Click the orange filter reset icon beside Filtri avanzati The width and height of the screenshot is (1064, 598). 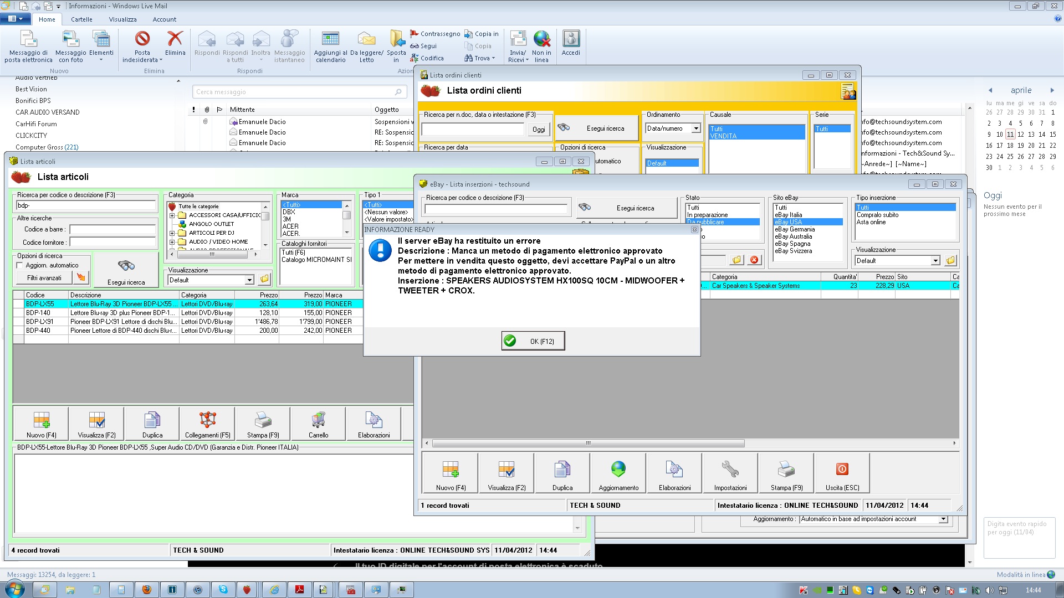[81, 277]
